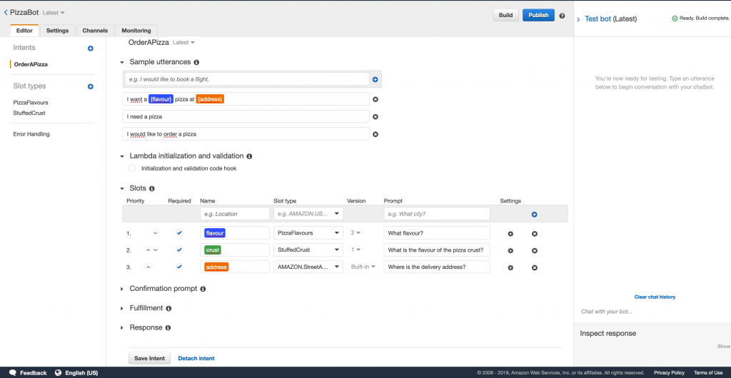Uncheck Required for the flavour slot
The image size is (731, 378).
pyautogui.click(x=179, y=233)
